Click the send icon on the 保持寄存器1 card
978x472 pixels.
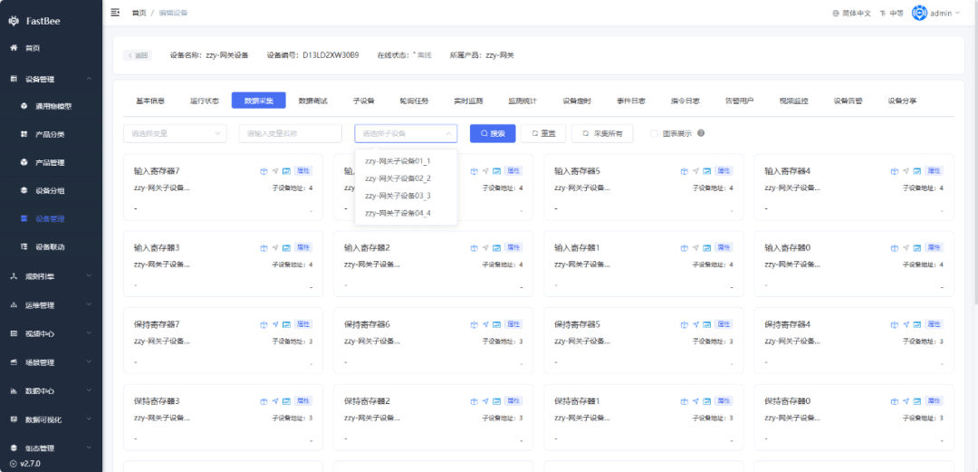pyautogui.click(x=695, y=400)
